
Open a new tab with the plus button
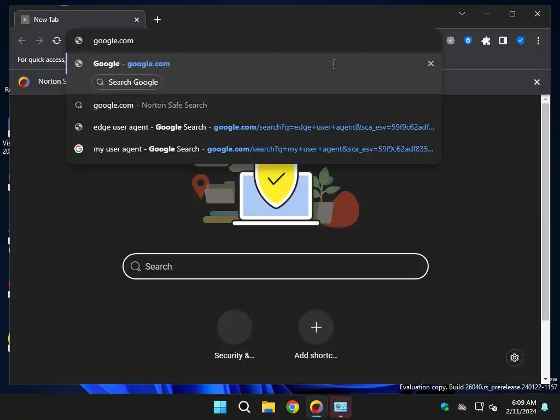(x=157, y=20)
